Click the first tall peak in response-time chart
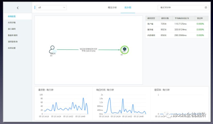The width and height of the screenshot is (213, 124). [110, 98]
